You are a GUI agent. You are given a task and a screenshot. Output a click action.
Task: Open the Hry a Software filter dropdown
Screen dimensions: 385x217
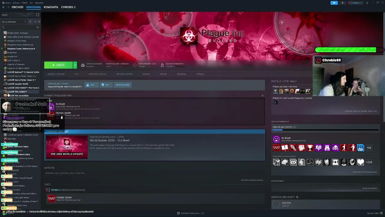(14, 22)
